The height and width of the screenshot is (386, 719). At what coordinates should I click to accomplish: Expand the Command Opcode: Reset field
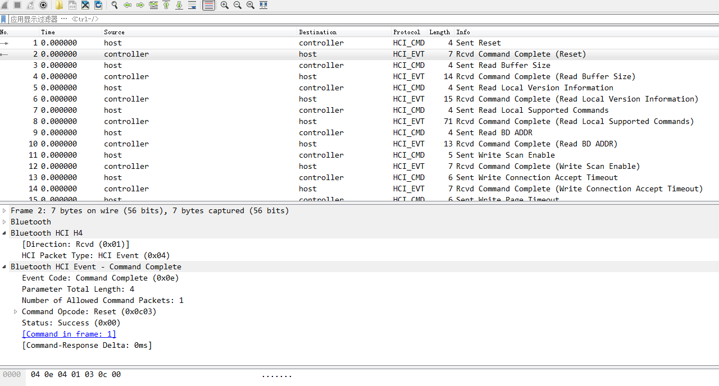[16, 311]
